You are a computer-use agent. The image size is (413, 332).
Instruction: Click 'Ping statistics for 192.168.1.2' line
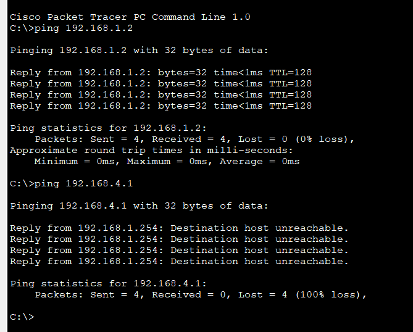point(108,128)
